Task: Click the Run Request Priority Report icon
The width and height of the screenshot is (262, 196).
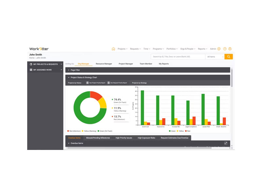Action: pyautogui.click(x=108, y=83)
